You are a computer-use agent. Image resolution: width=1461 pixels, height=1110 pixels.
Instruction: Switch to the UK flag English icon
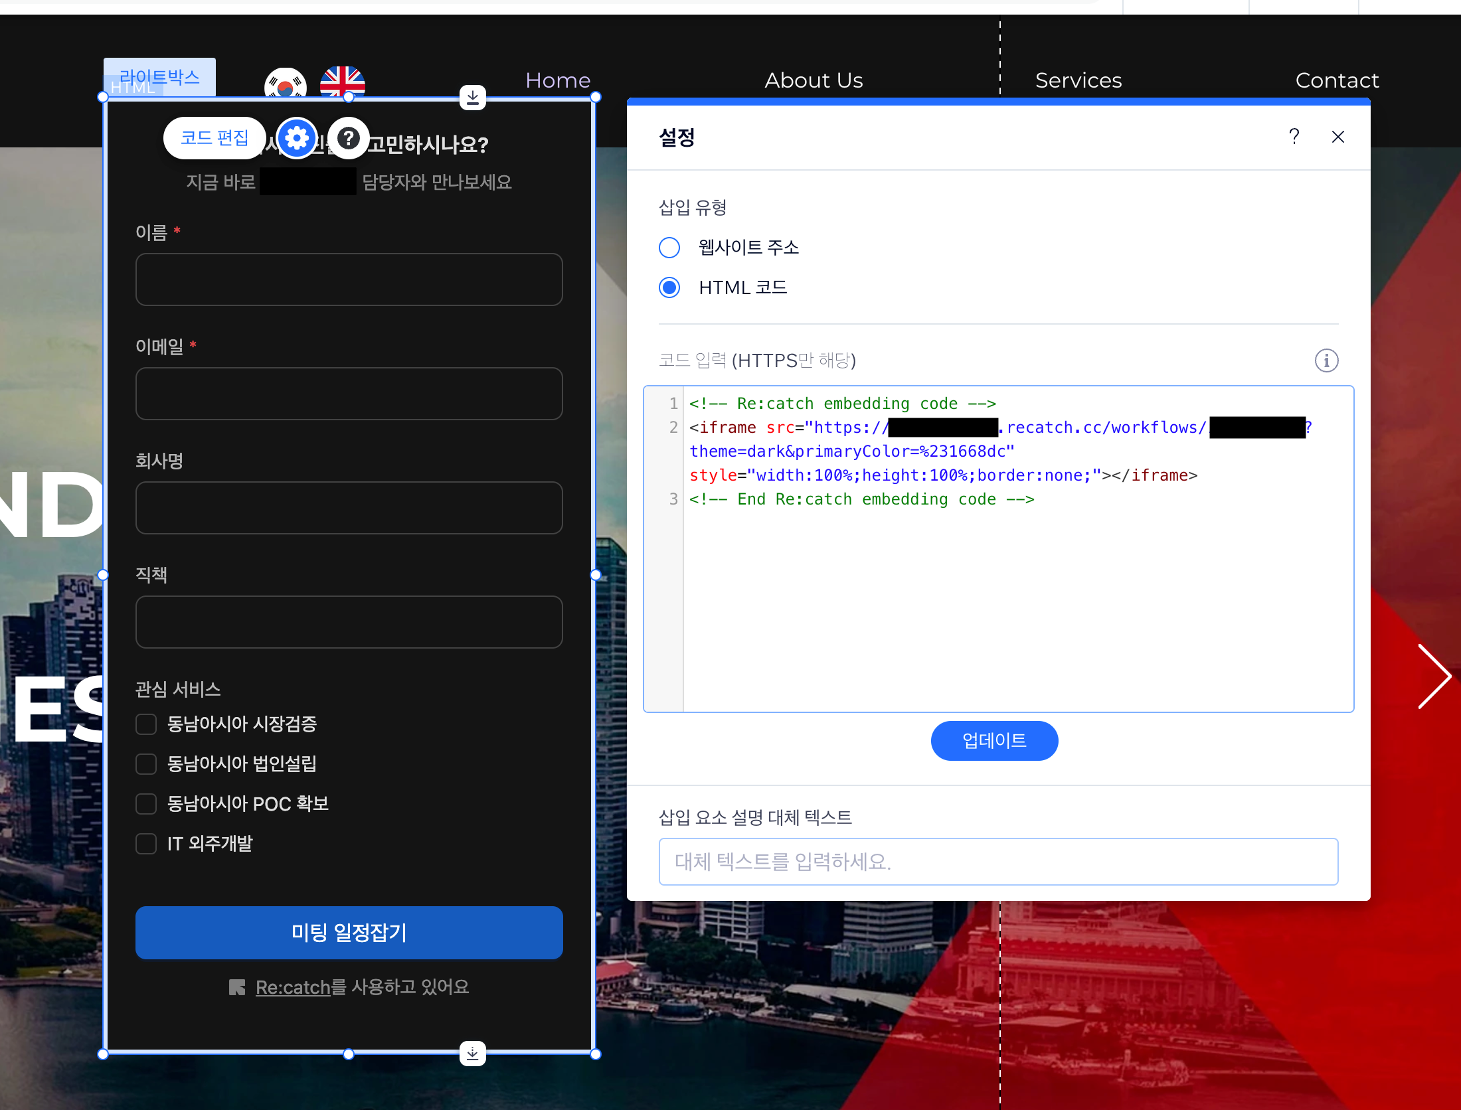pyautogui.click(x=342, y=82)
